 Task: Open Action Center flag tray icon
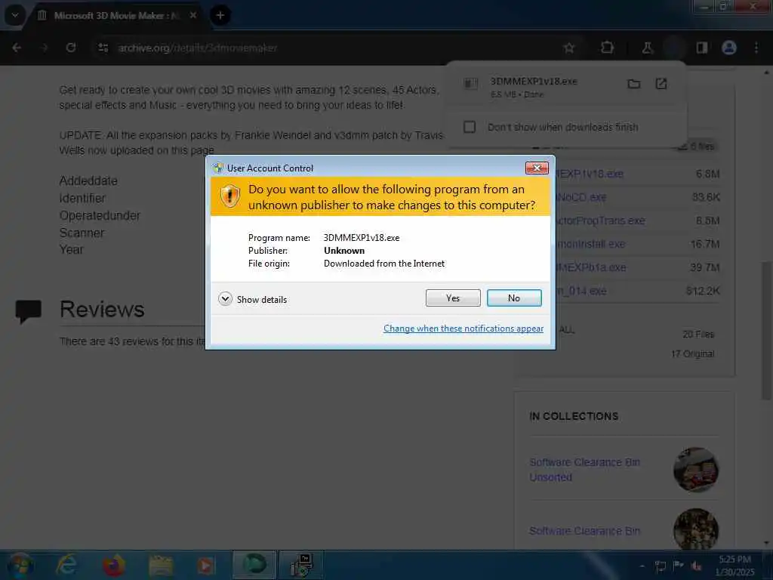pos(679,565)
